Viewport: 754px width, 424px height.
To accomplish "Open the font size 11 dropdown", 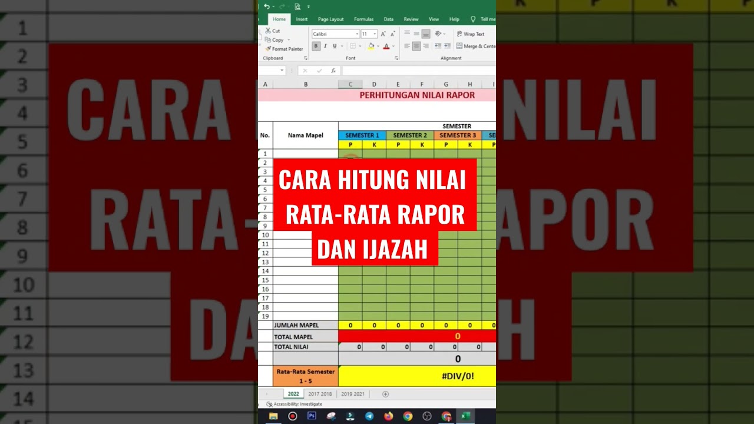I will click(x=375, y=34).
